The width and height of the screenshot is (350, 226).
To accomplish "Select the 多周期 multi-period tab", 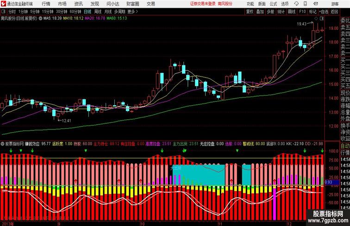I will (x=119, y=12).
